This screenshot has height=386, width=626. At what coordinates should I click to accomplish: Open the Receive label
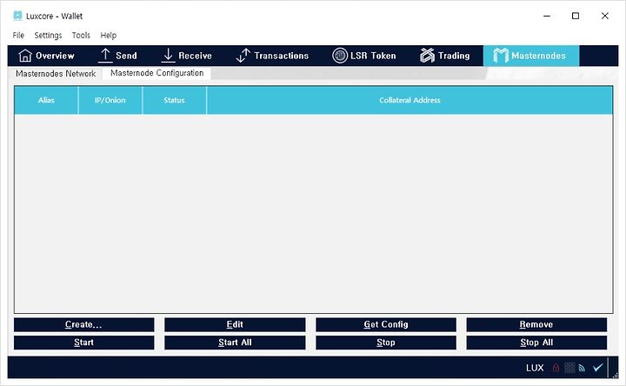(195, 56)
